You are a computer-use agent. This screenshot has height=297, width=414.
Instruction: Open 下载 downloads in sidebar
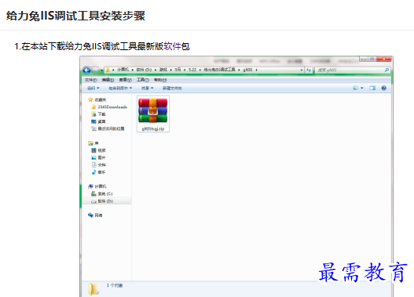click(x=98, y=114)
